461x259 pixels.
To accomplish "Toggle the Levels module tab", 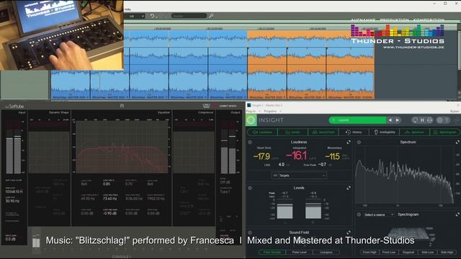I will pos(293,132).
